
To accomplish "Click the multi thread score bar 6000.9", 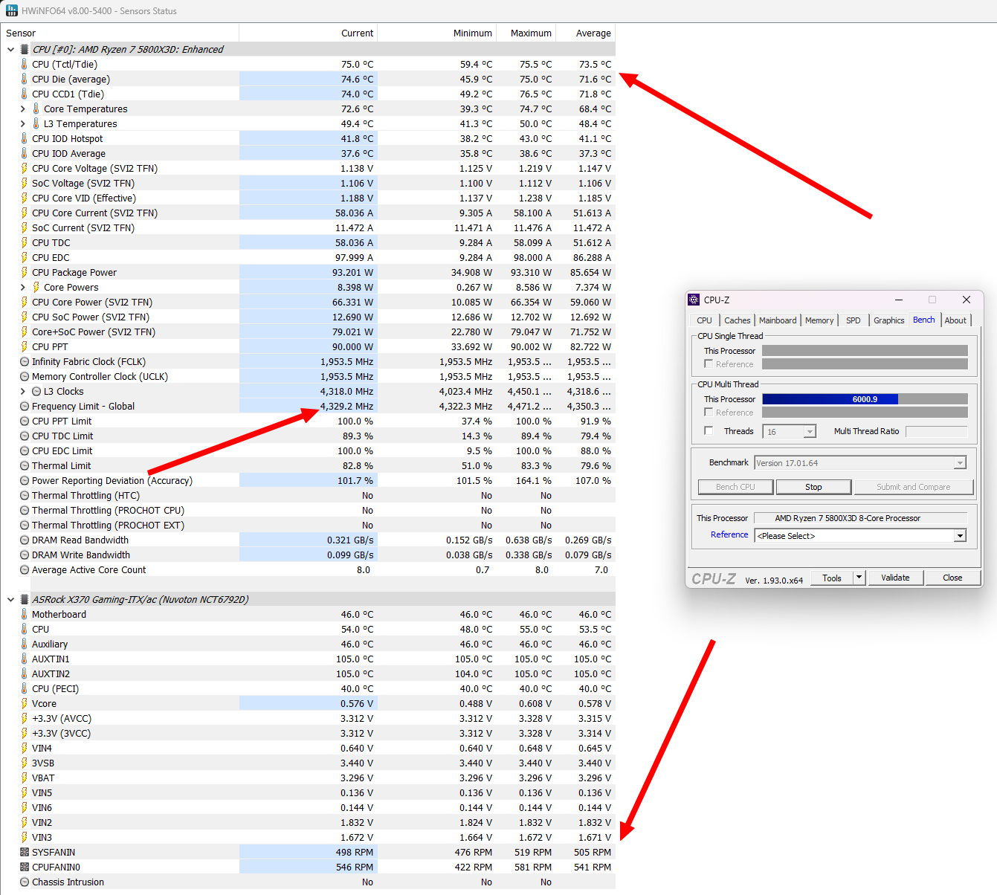I will pyautogui.click(x=865, y=399).
